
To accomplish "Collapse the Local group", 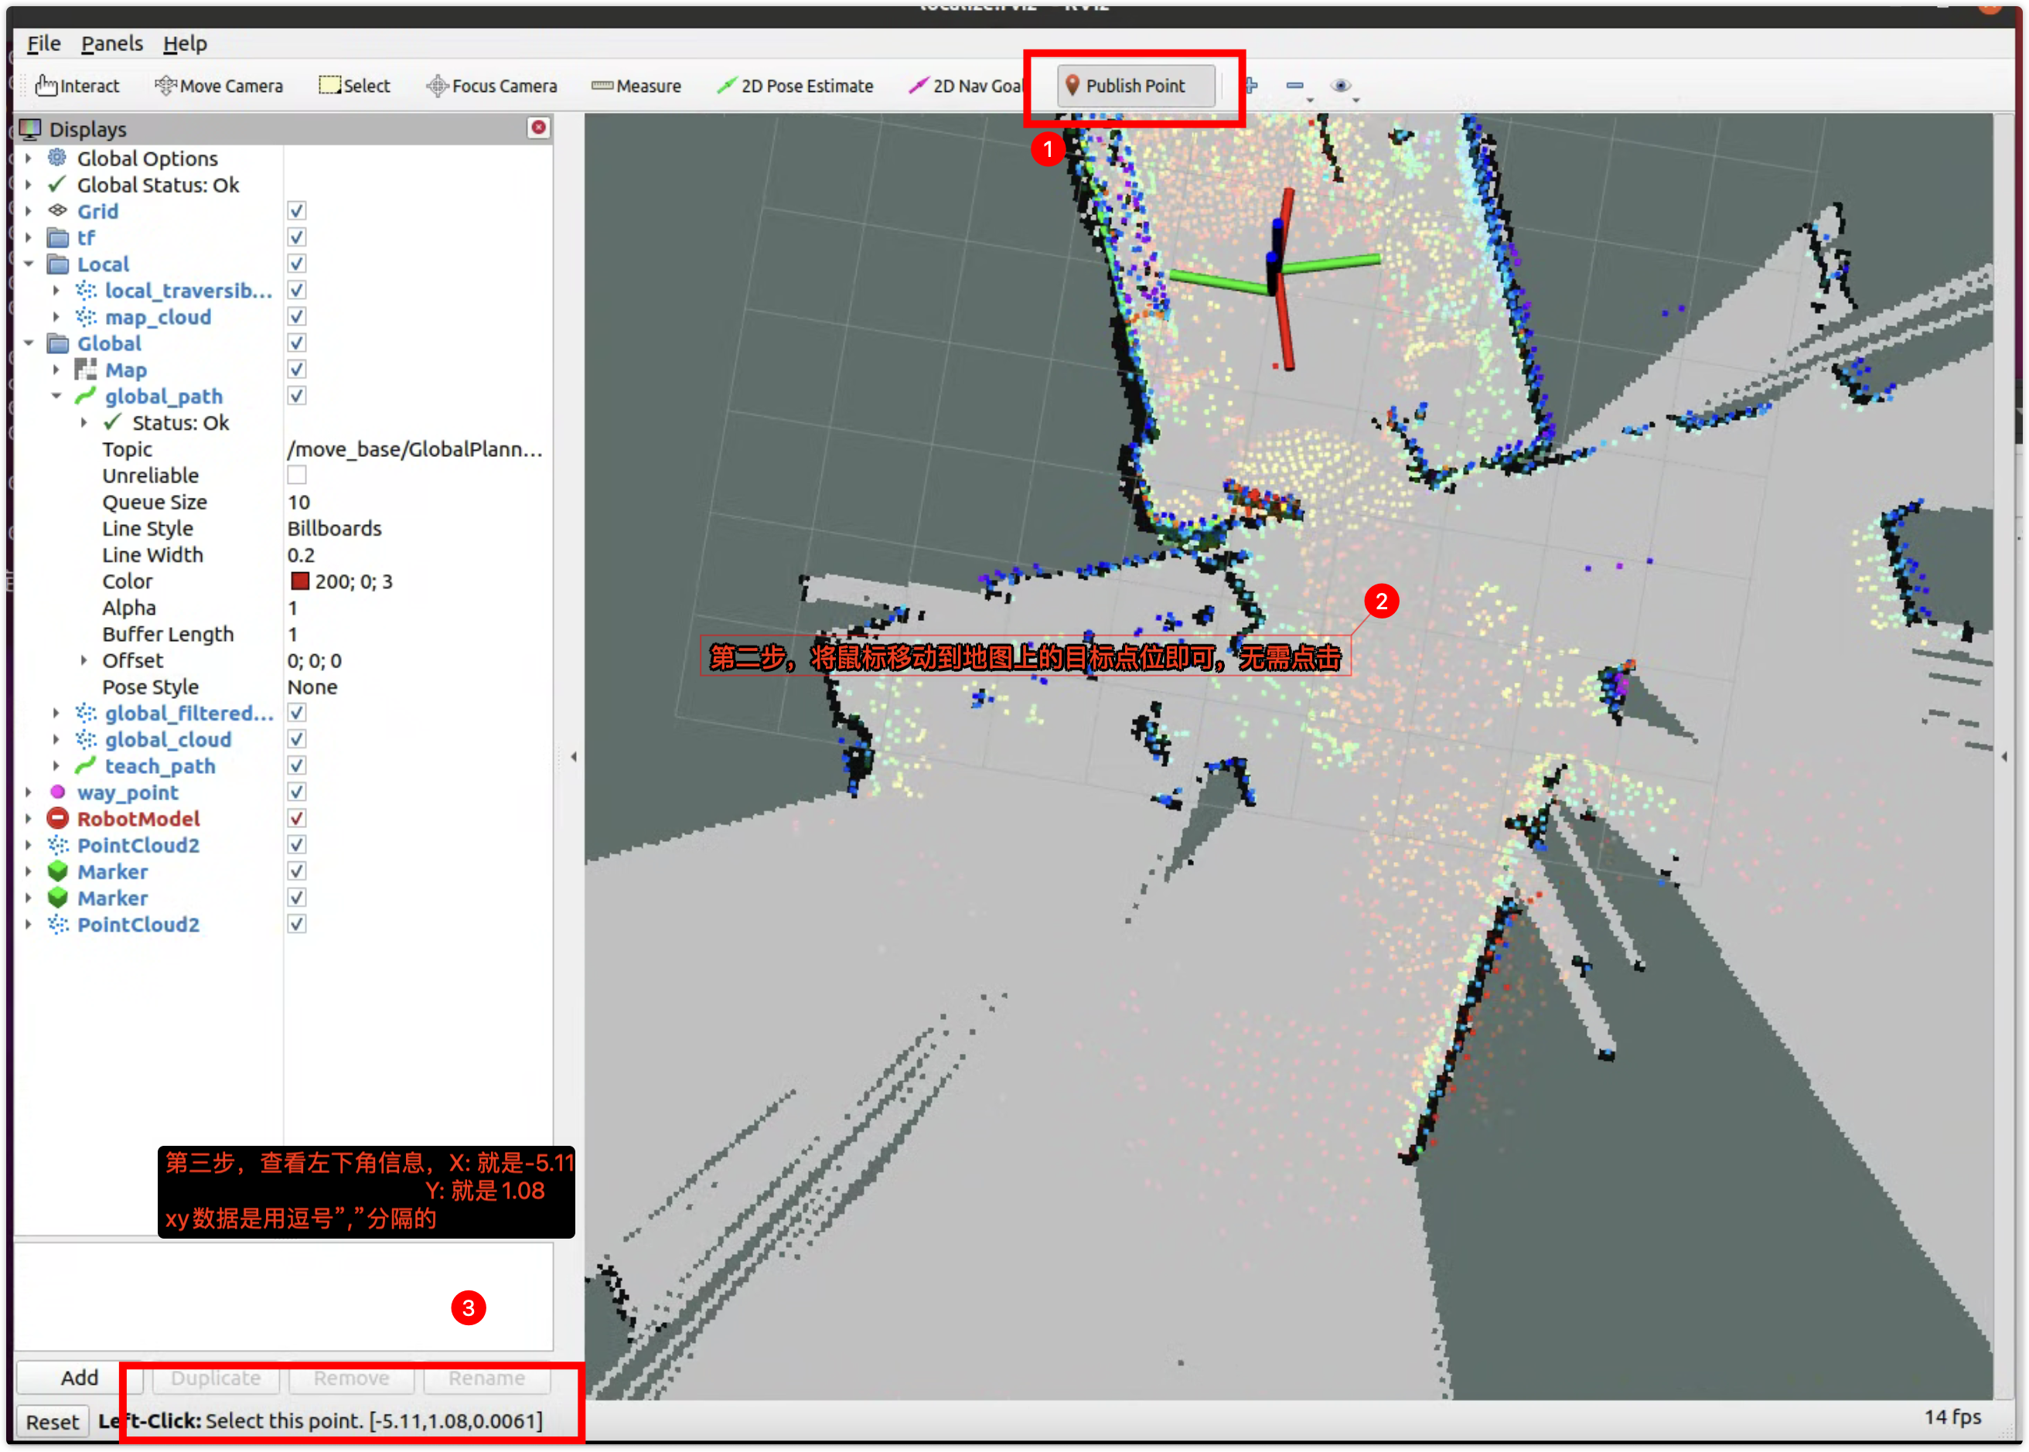I will [x=28, y=264].
